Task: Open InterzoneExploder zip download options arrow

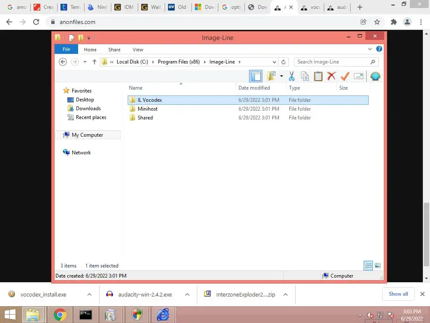Action: pos(286,294)
